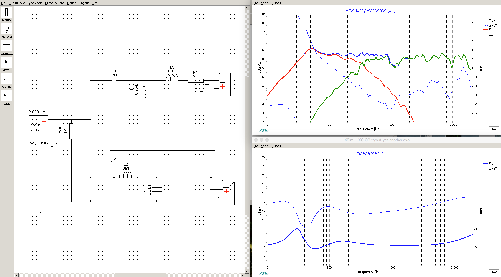Image resolution: width=501 pixels, height=277 pixels.
Task: Open the GraphToFront menu
Action: click(54, 3)
